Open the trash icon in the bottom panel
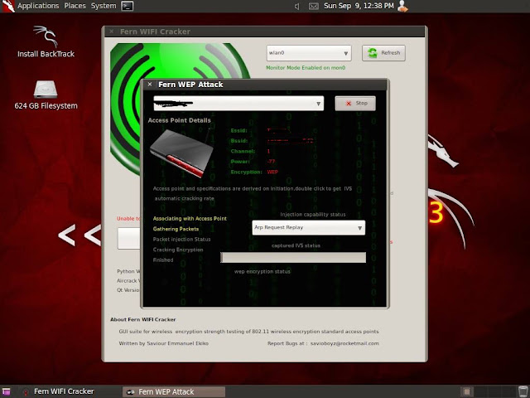 pos(523,391)
